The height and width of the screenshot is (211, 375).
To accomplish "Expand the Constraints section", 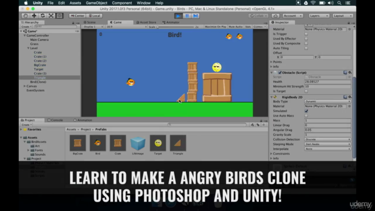I will 271,154.
